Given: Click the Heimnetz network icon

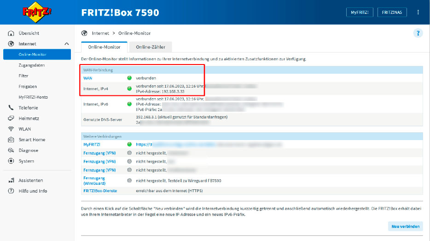Looking at the screenshot, I should coord(11,118).
